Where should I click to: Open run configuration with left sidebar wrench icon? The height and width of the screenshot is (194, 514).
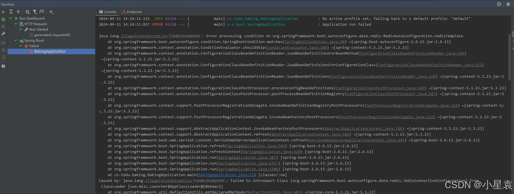(3, 34)
